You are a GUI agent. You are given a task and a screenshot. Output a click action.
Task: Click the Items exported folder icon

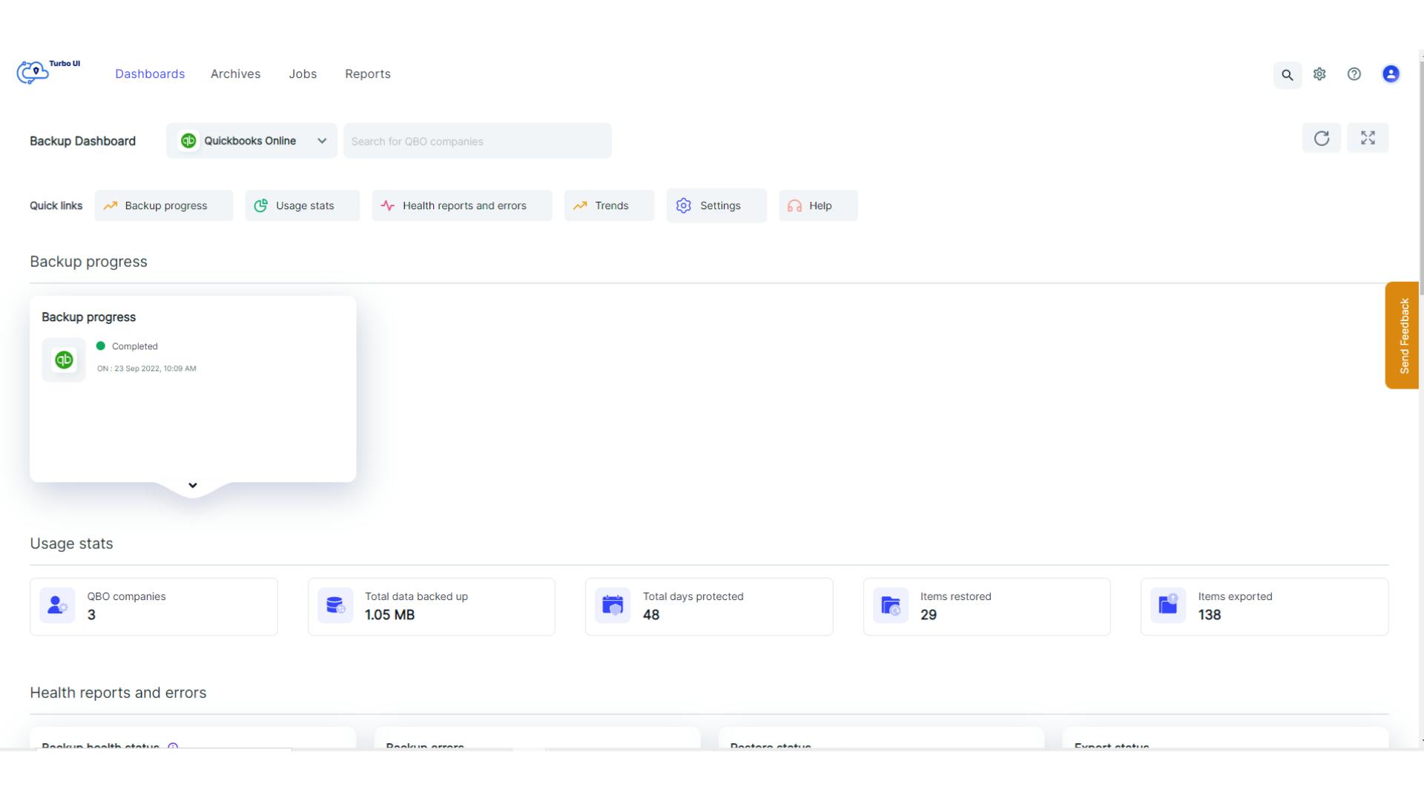(1168, 605)
